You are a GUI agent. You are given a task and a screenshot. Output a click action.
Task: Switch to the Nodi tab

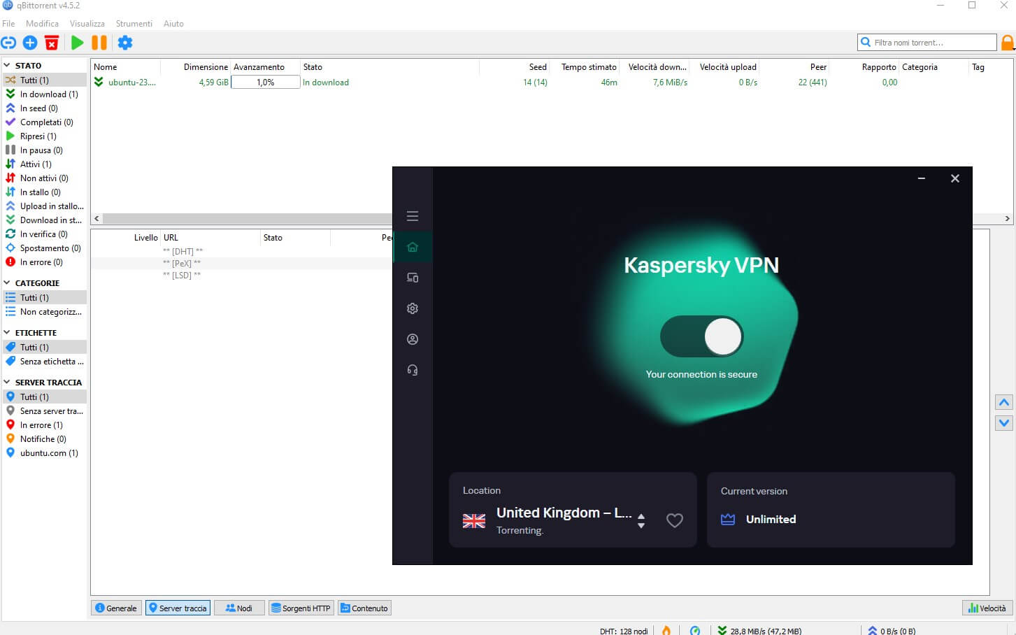(239, 608)
